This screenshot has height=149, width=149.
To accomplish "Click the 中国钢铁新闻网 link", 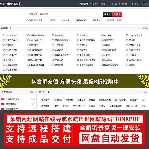I will tap(86, 65).
